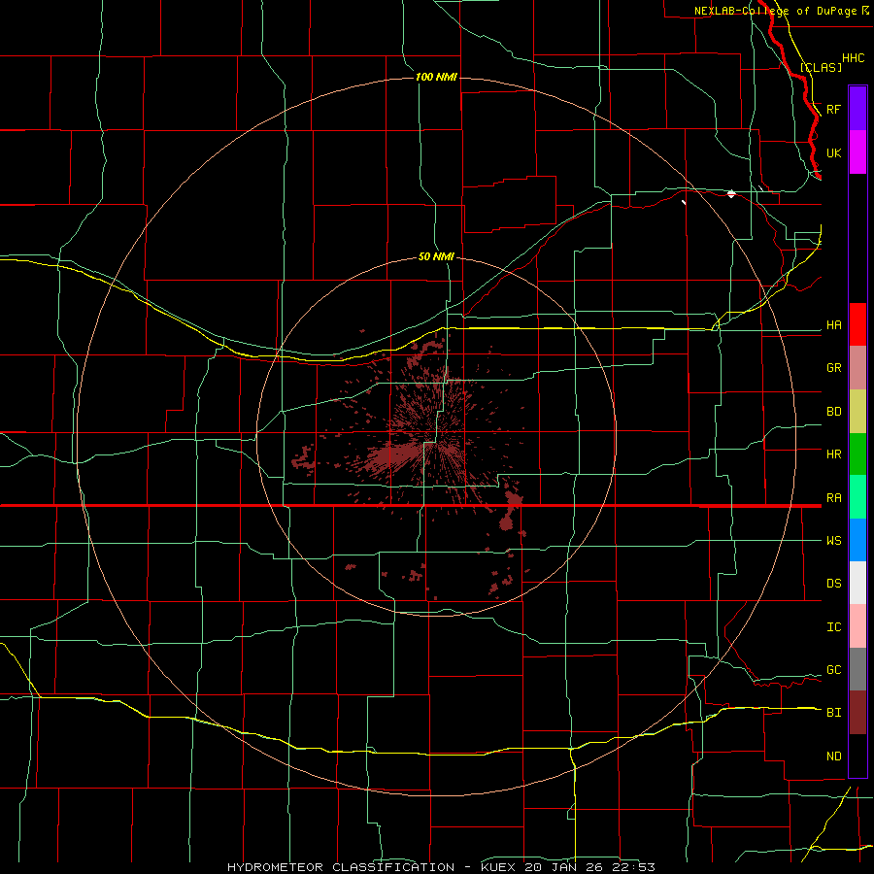Viewport: 874px width, 874px height.
Task: Click the RA legend label
Action: coord(834,497)
